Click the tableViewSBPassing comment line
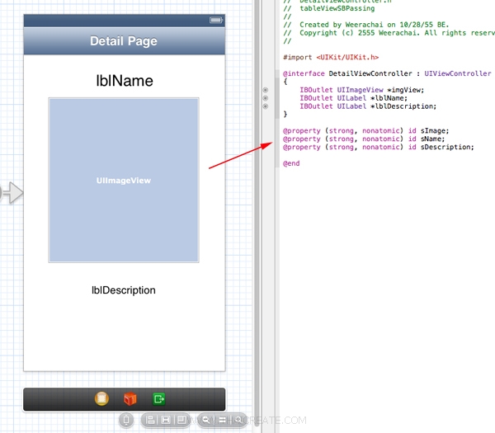 [329, 8]
